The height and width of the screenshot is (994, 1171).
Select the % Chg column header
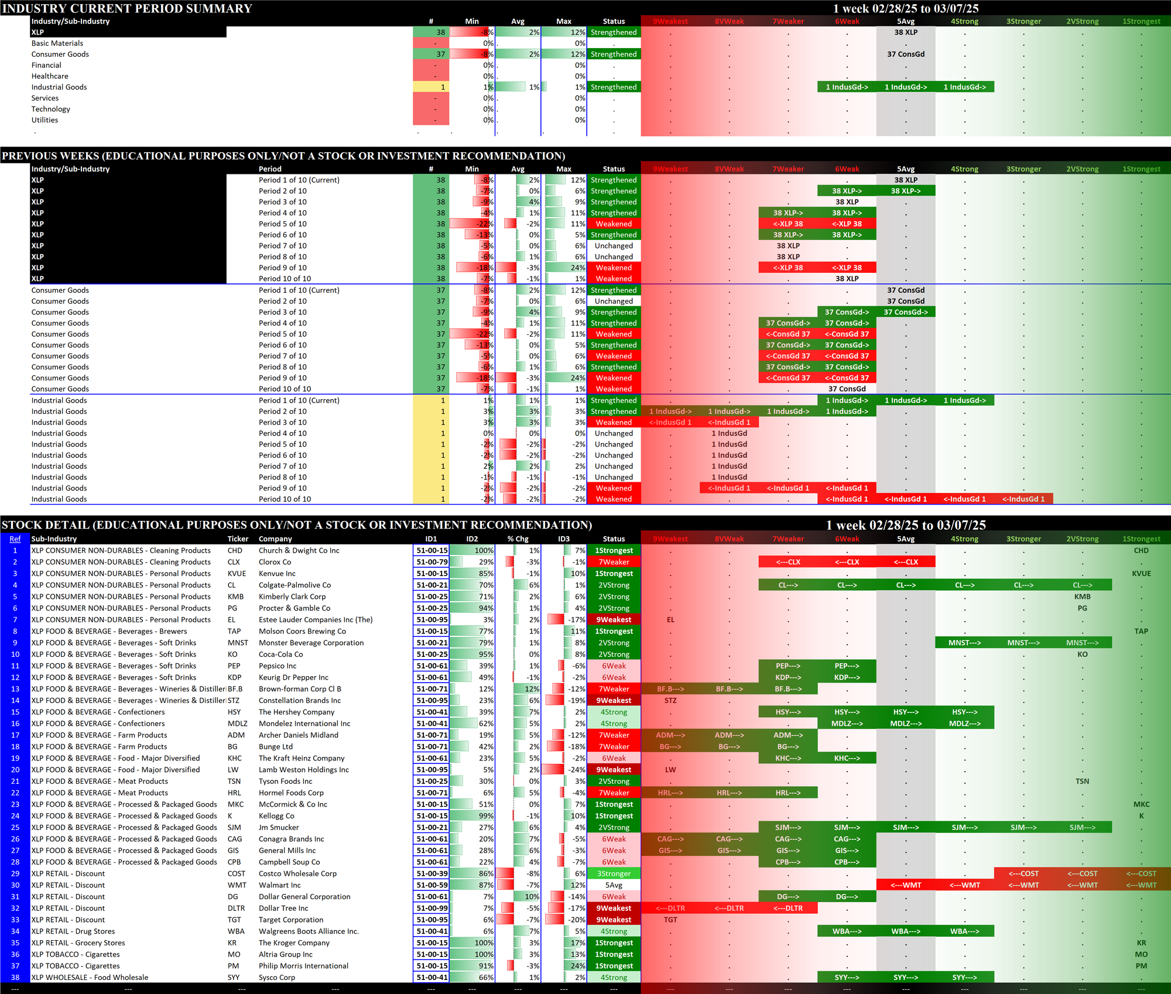[518, 539]
